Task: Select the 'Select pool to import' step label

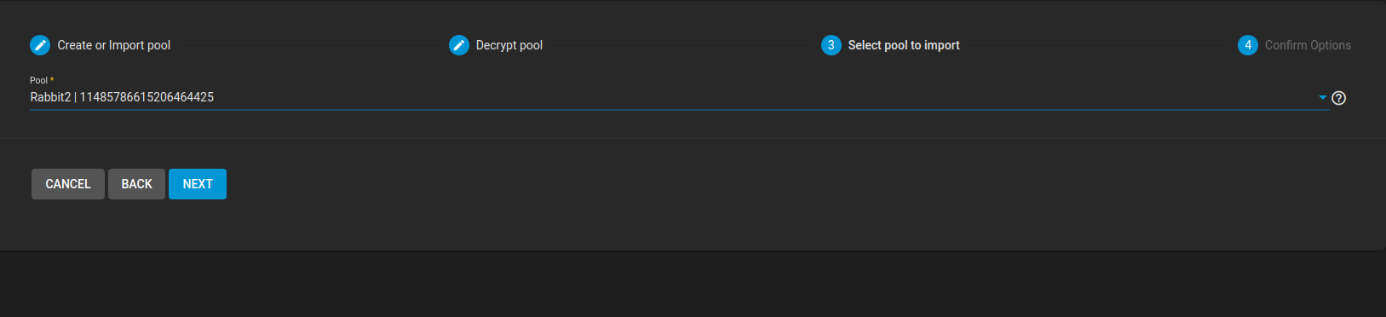Action: [904, 45]
